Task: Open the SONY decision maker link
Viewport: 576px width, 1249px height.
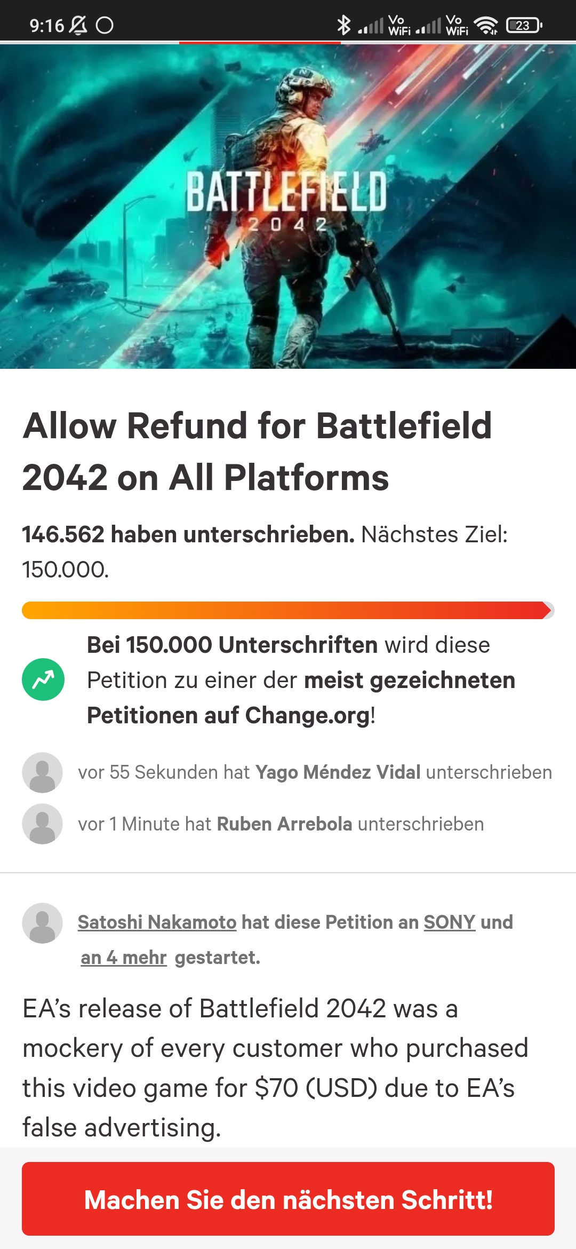Action: (x=449, y=922)
